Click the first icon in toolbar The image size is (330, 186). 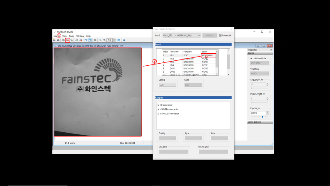pyautogui.click(x=54, y=40)
